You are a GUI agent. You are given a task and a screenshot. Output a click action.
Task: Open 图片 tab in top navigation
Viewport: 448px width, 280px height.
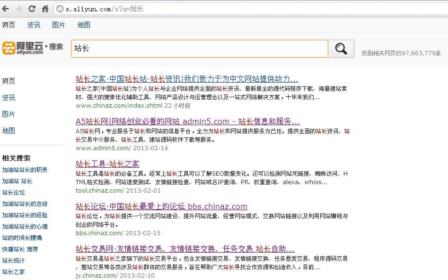tap(59, 25)
